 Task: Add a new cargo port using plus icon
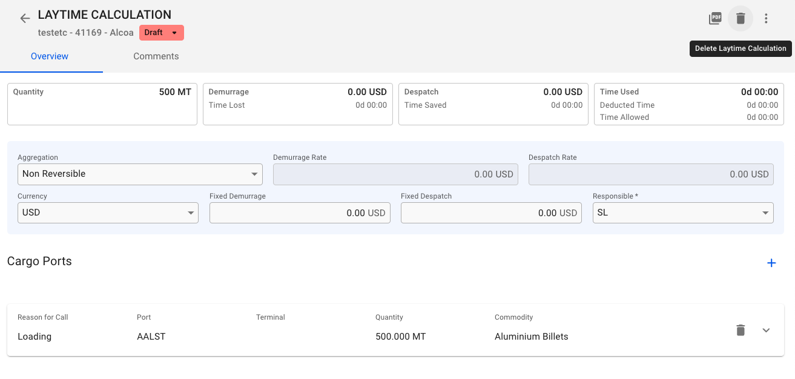tap(771, 263)
